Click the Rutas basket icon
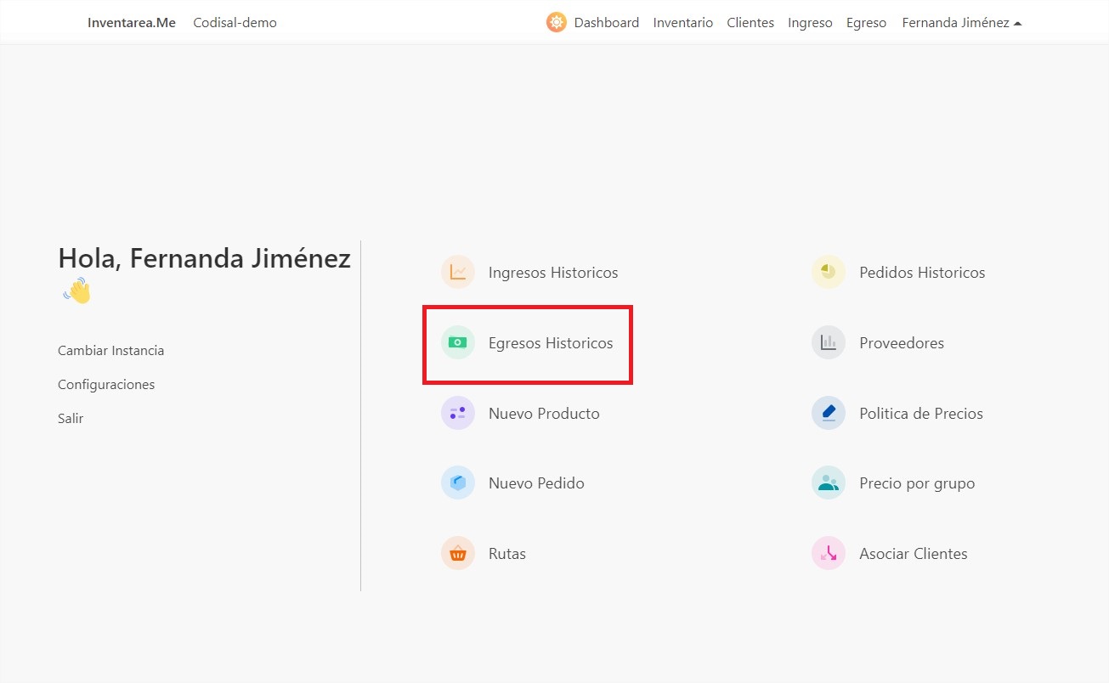 pyautogui.click(x=457, y=553)
